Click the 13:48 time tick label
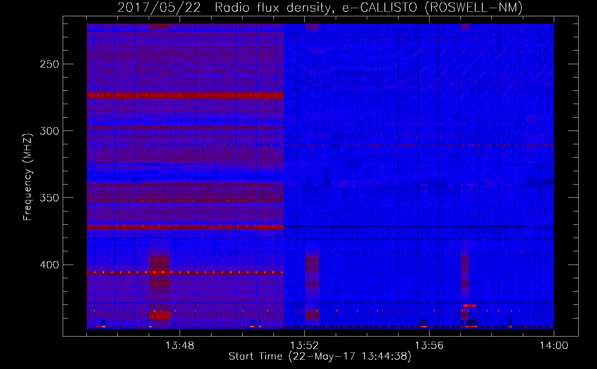Image resolution: width=597 pixels, height=369 pixels. click(x=180, y=345)
